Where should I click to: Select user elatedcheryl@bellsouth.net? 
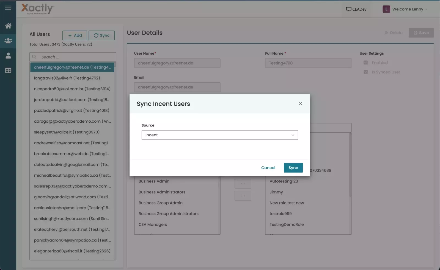tap(72, 229)
